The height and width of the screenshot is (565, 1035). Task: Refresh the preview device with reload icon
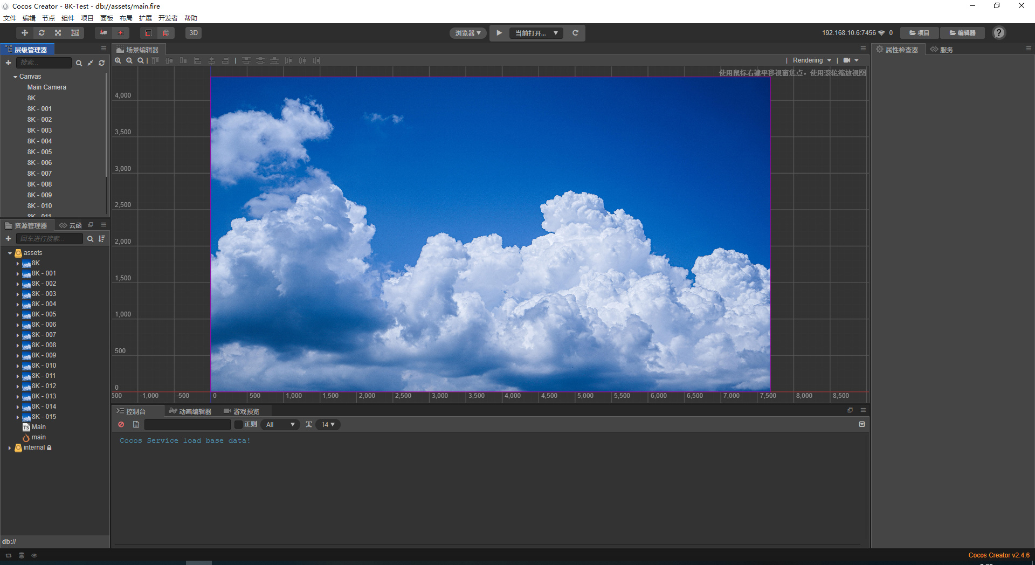coord(575,33)
